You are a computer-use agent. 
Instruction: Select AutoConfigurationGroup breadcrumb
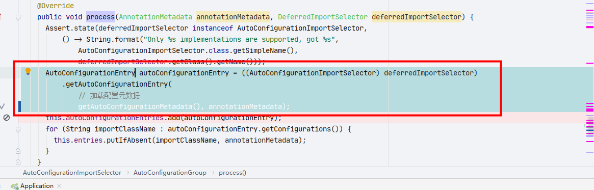coord(170,173)
